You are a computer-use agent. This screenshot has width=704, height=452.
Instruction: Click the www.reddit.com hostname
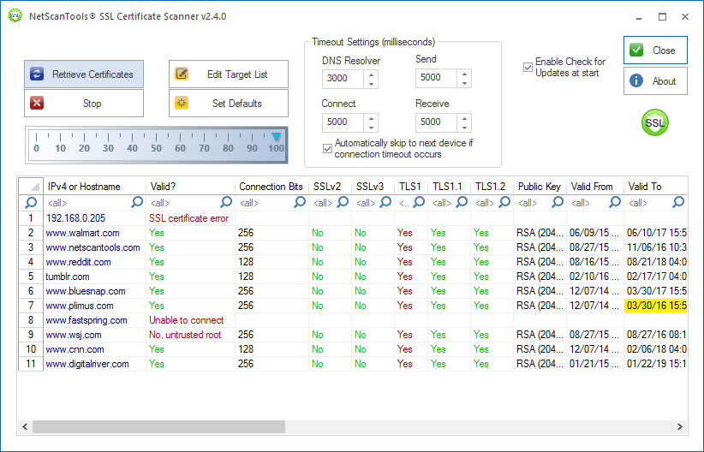pos(78,262)
